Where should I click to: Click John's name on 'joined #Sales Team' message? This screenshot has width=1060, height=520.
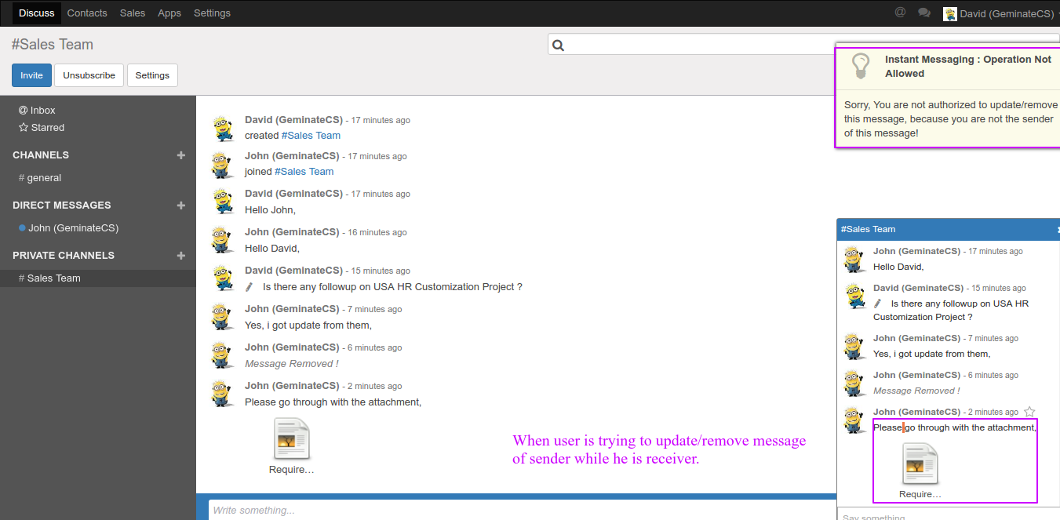[292, 156]
